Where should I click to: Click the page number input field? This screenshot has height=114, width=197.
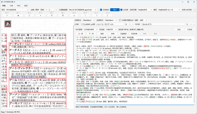[x=51, y=10]
